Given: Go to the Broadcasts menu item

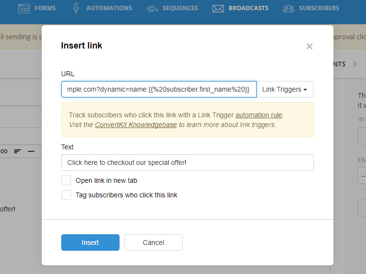Looking at the screenshot, I should [248, 8].
